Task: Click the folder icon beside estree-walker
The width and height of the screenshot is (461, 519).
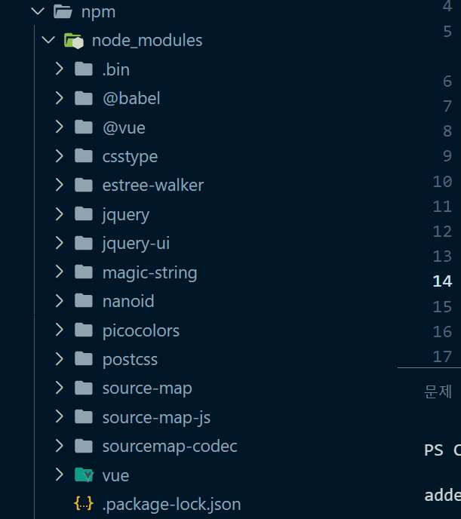Action: coord(84,185)
